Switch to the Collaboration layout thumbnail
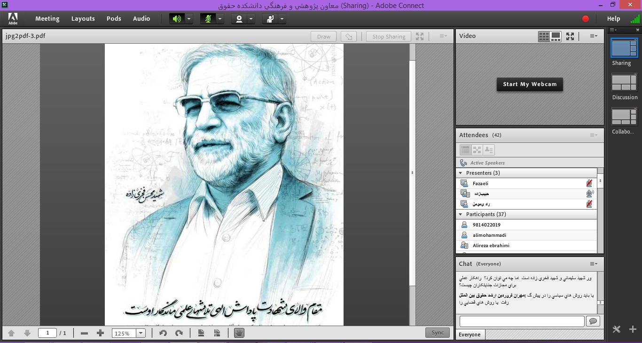 [x=624, y=117]
